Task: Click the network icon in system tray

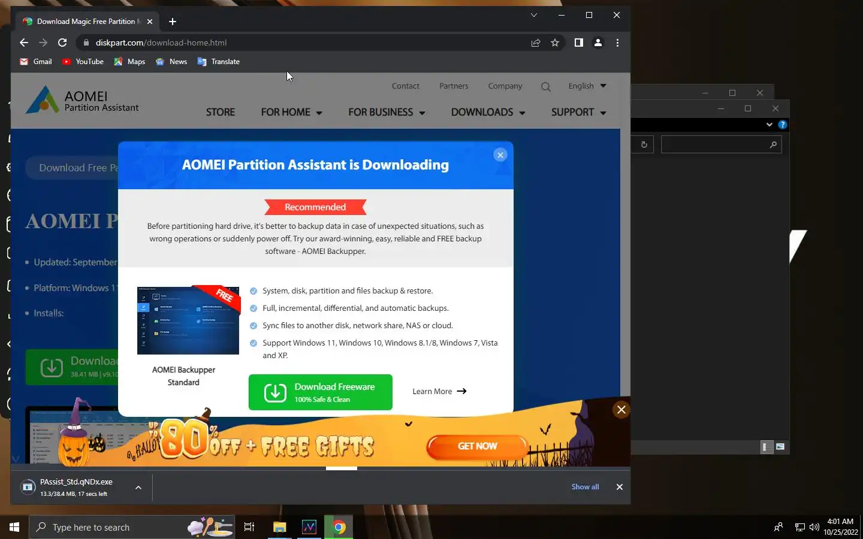Action: [x=800, y=527]
